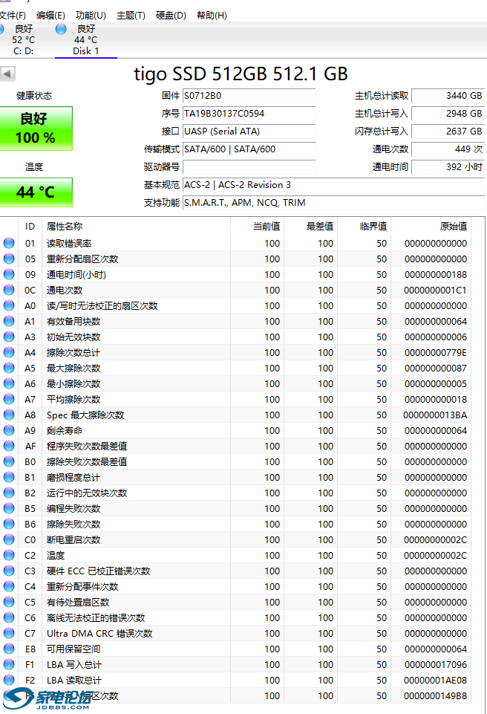
Task: Click the 原始值 column header
Action: pyautogui.click(x=431, y=227)
